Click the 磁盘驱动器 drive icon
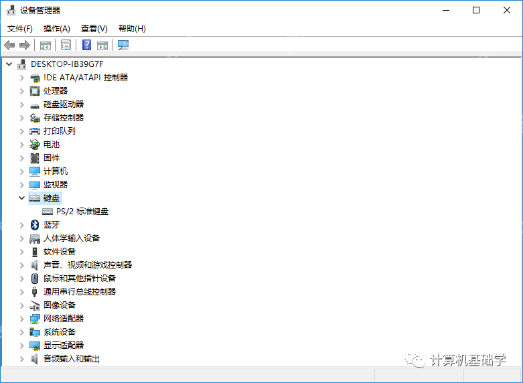 35,104
